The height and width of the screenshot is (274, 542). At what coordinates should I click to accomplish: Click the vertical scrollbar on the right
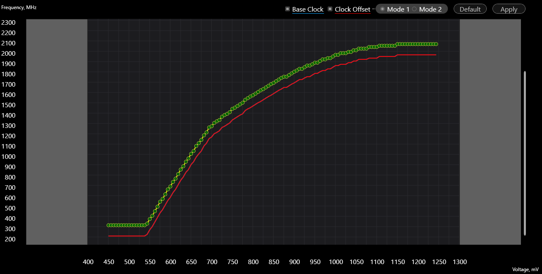coord(525,153)
